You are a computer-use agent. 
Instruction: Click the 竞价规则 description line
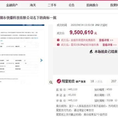[x=87, y=106]
